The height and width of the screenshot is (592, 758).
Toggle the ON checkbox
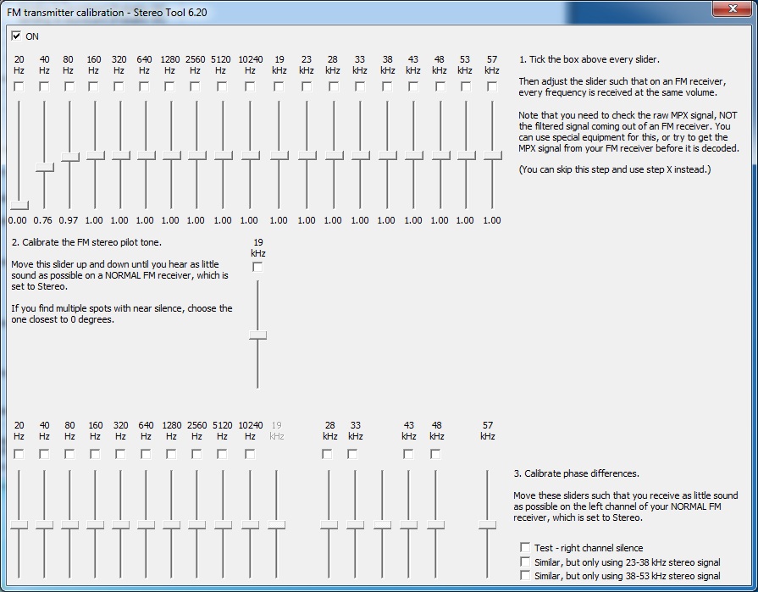(x=16, y=36)
